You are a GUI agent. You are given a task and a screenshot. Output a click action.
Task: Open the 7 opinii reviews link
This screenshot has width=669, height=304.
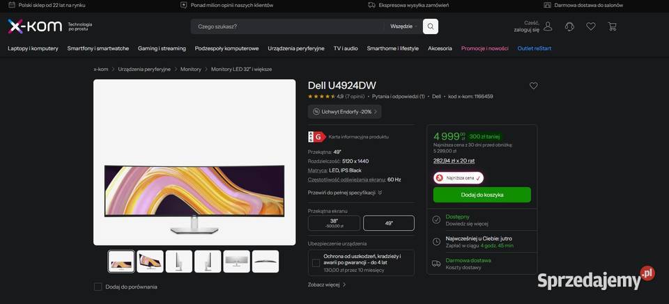pyautogui.click(x=355, y=97)
